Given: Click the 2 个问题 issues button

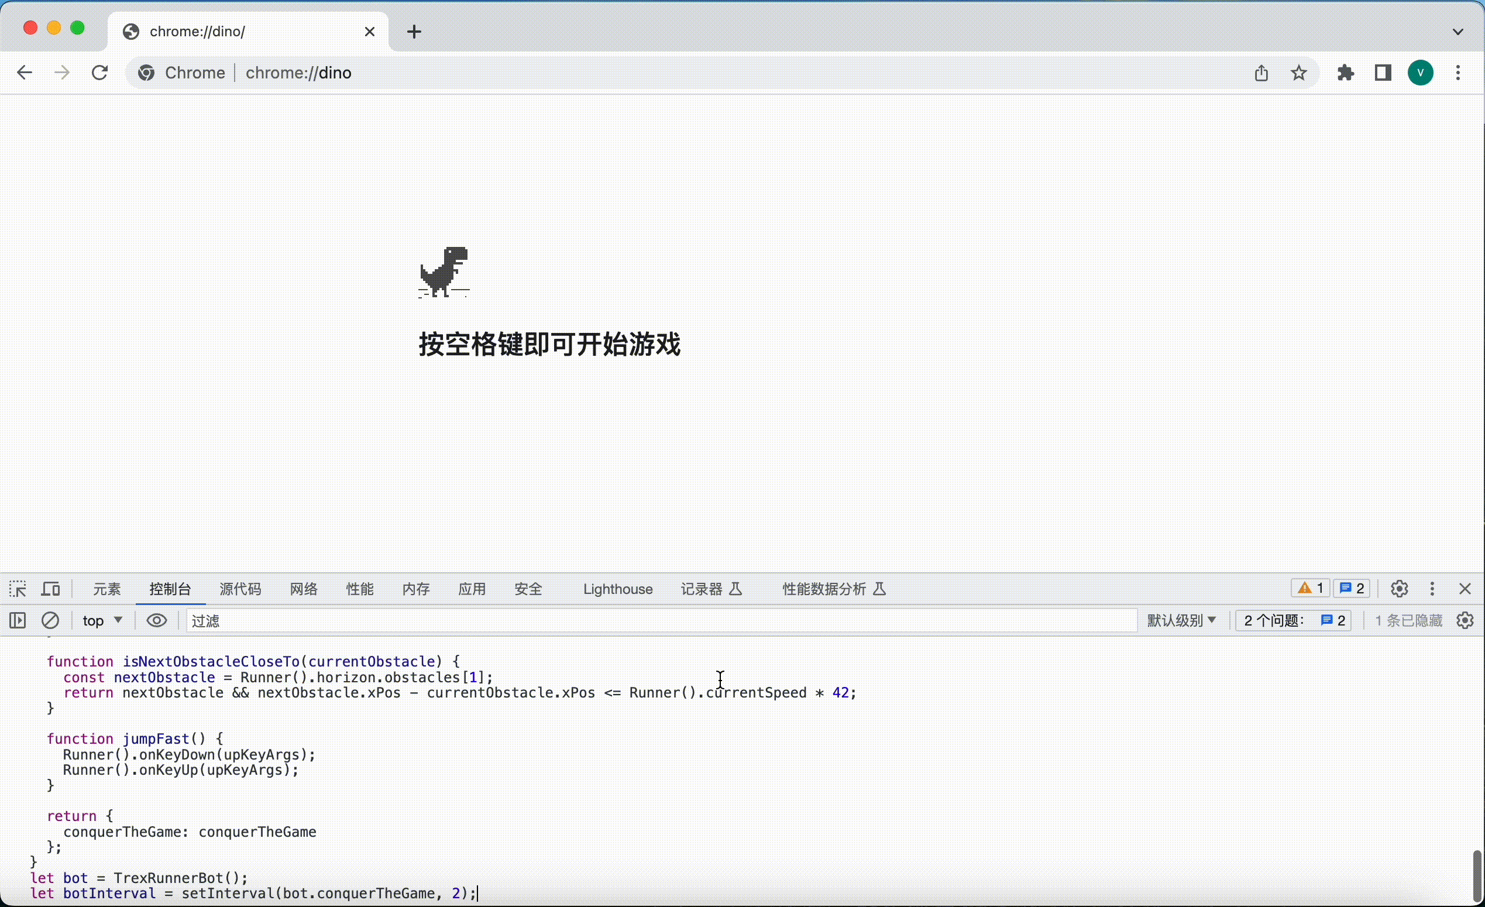Looking at the screenshot, I should [1294, 620].
